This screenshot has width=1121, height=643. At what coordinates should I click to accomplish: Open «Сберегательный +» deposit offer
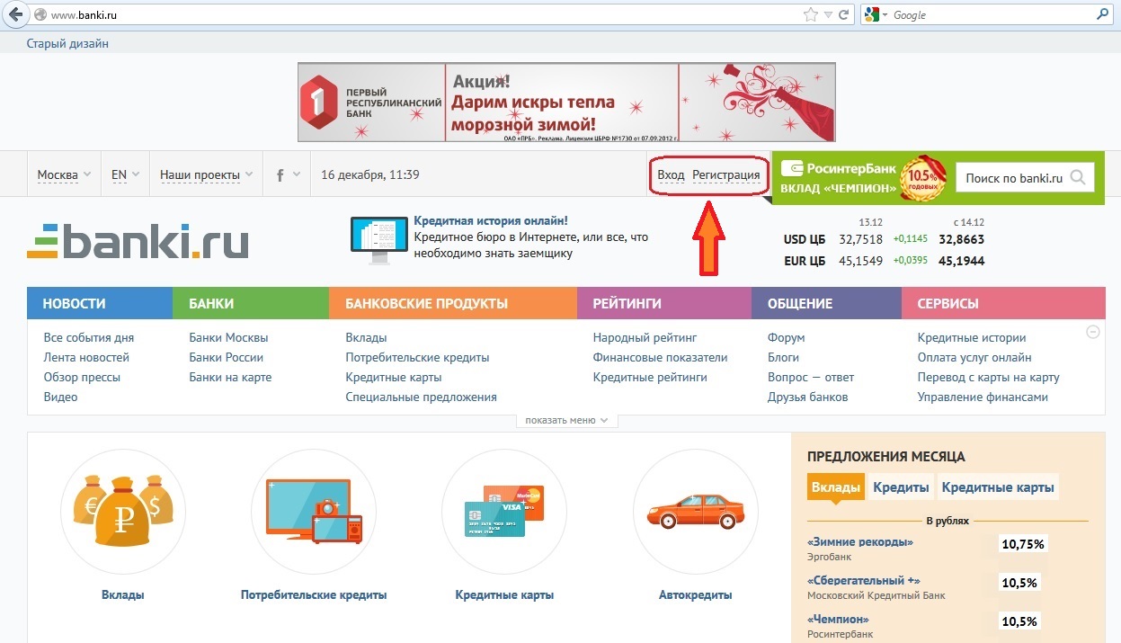tap(864, 581)
